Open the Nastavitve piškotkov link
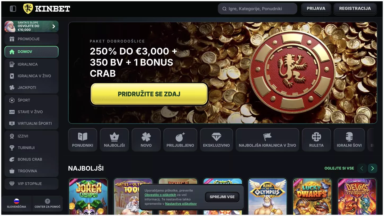 coord(181,204)
